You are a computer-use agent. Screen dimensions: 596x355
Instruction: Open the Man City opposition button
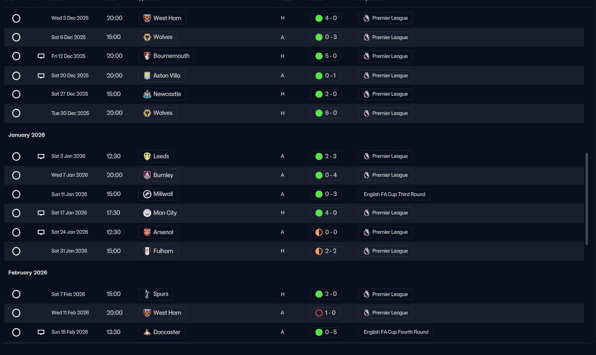pos(160,213)
